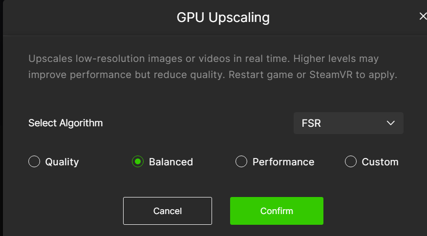Open the FSR algorithm dropdown
Screen dimensions: 427x236
[x=348, y=123]
